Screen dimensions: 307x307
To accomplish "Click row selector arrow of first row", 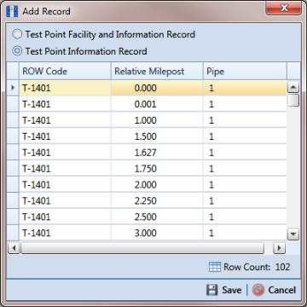I will click(13, 88).
